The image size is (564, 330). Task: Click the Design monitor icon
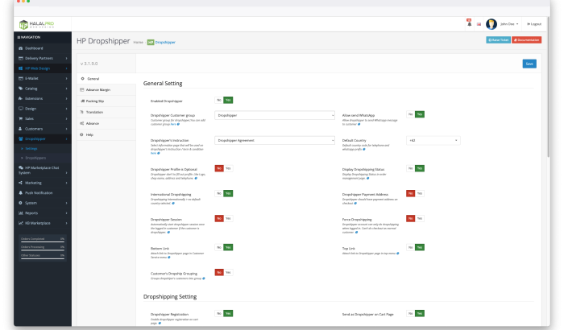tap(20, 109)
